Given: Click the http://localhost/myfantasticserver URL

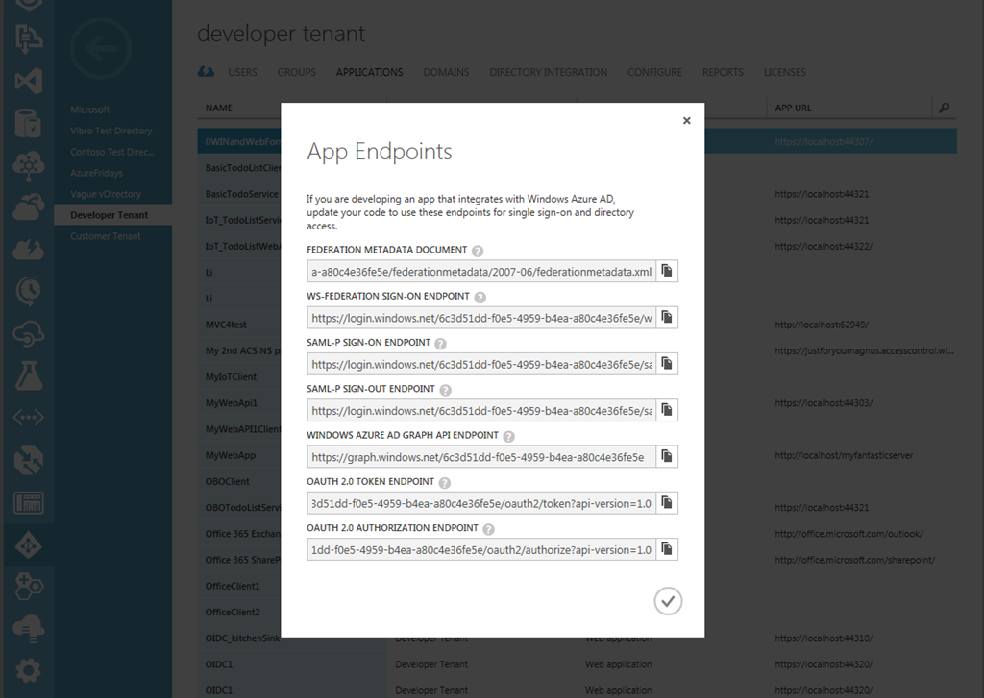Looking at the screenshot, I should click(844, 455).
